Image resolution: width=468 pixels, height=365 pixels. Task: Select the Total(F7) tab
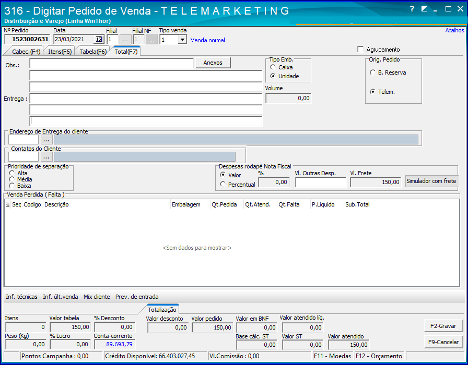(126, 52)
